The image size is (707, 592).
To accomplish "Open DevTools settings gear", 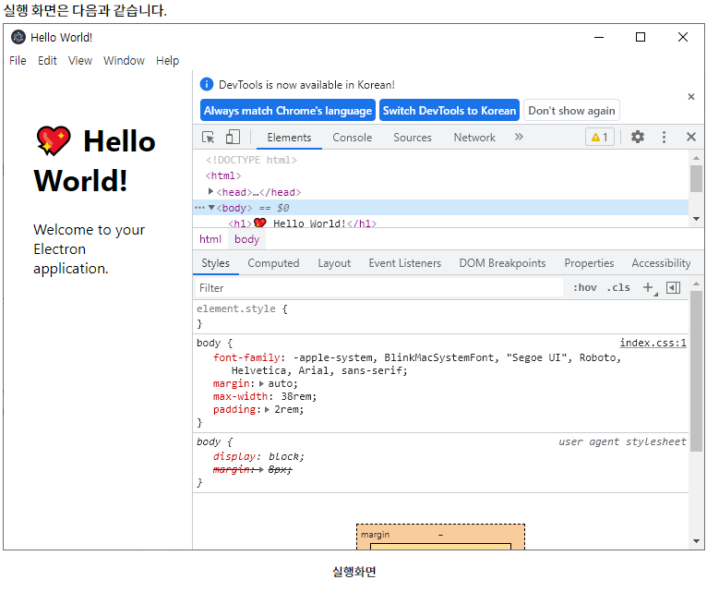I will click(637, 137).
